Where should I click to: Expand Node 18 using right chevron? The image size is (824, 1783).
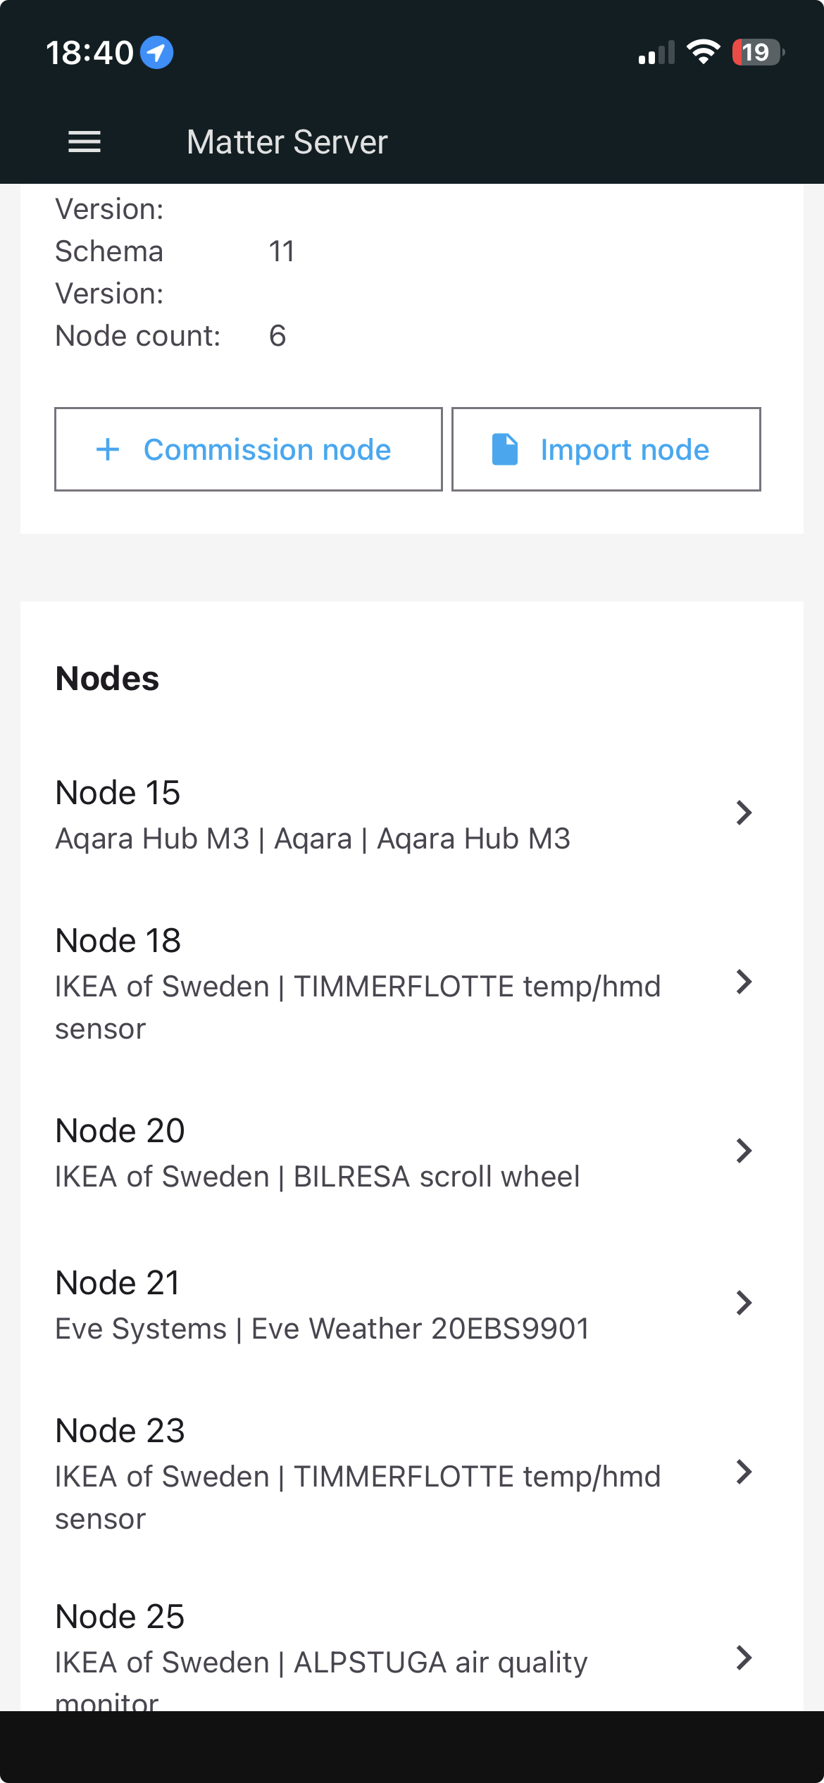point(744,982)
